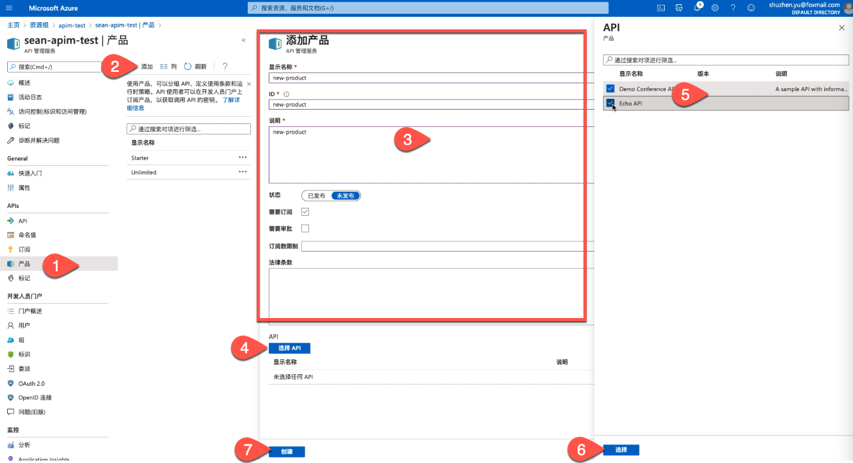
Task: Open 活动日志 in the sidebar
Action: coord(30,97)
